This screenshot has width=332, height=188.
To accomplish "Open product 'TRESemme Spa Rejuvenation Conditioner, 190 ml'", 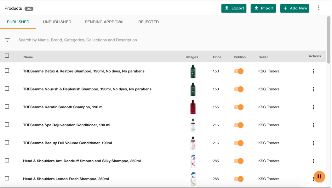I will 66,125.
